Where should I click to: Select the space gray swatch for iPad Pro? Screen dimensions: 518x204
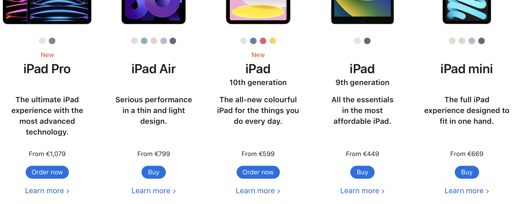(52, 41)
